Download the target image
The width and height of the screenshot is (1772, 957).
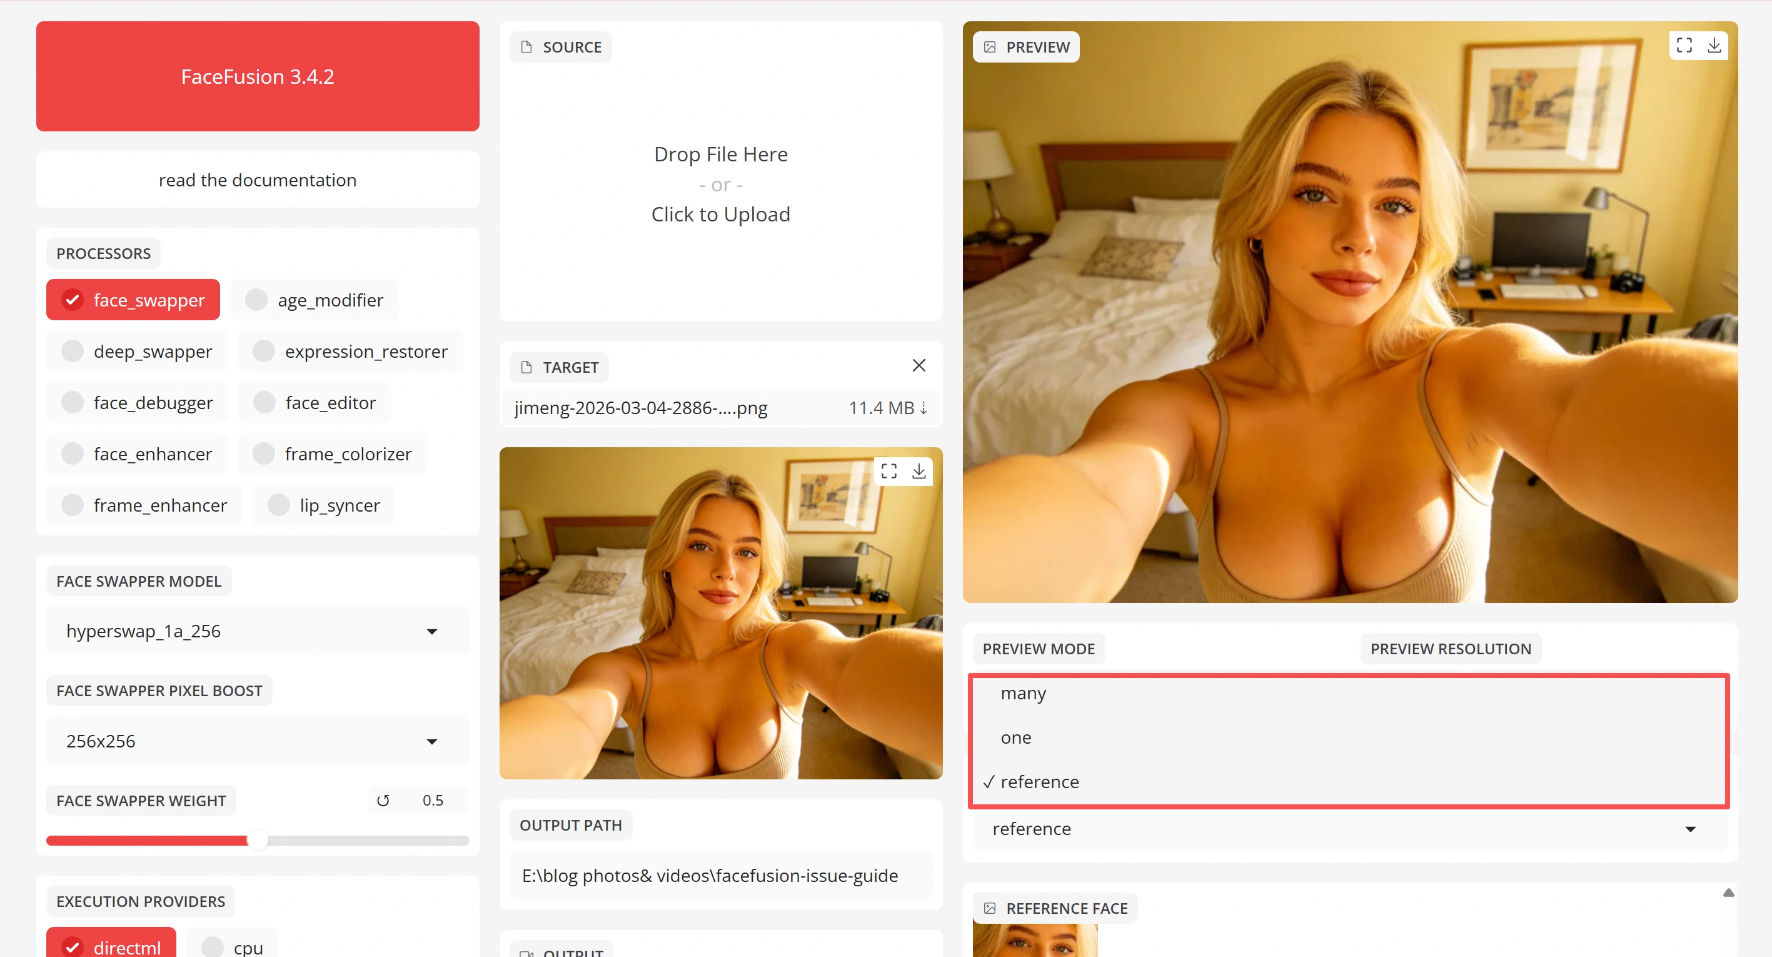pos(919,470)
